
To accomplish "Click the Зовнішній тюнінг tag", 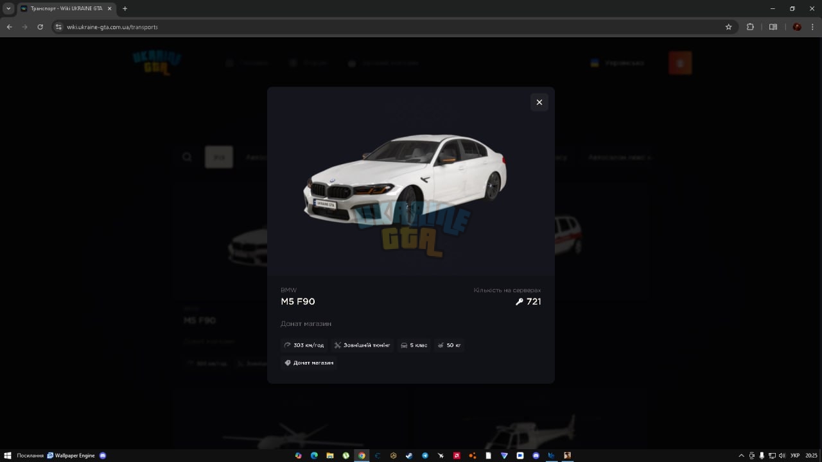I will tap(362, 345).
